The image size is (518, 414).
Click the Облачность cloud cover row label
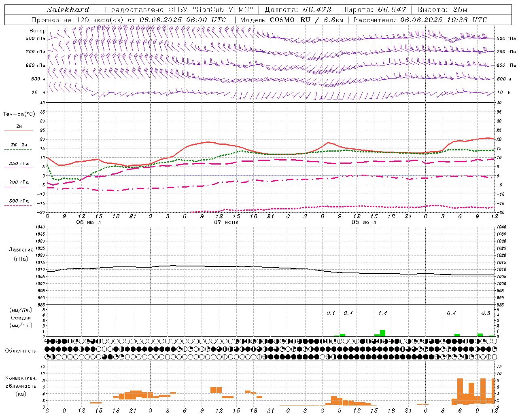click(x=21, y=351)
